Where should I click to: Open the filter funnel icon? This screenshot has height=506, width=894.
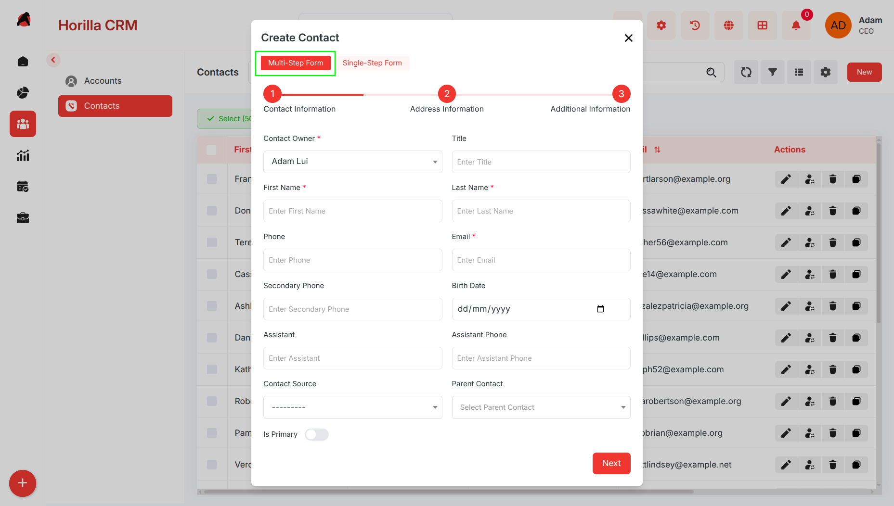pos(773,72)
